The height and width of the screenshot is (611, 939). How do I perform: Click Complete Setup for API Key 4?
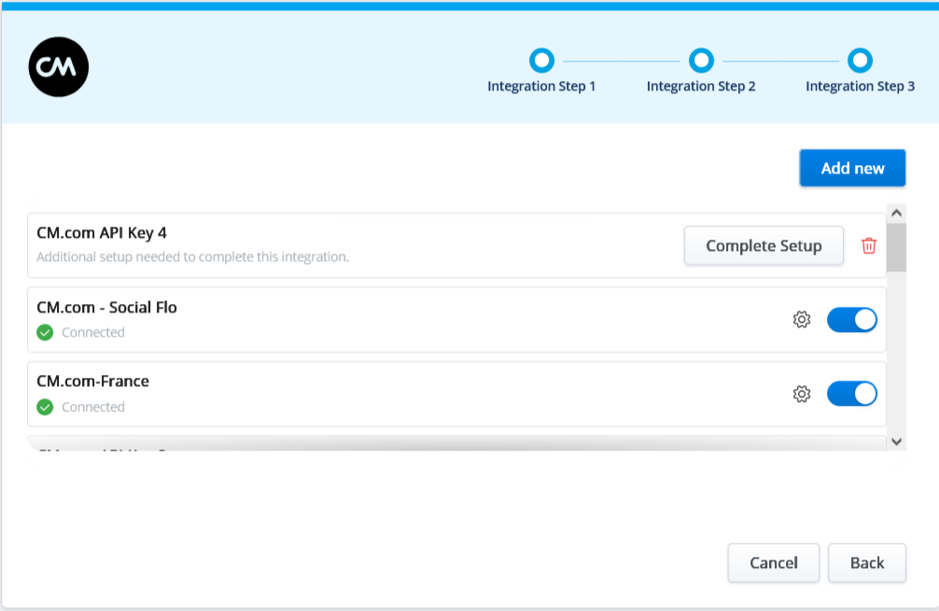point(764,245)
